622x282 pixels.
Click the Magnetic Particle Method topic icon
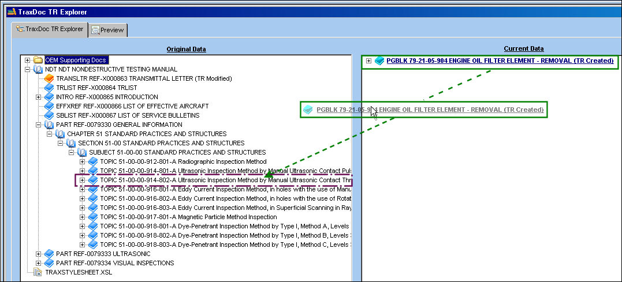pyautogui.click(x=93, y=217)
